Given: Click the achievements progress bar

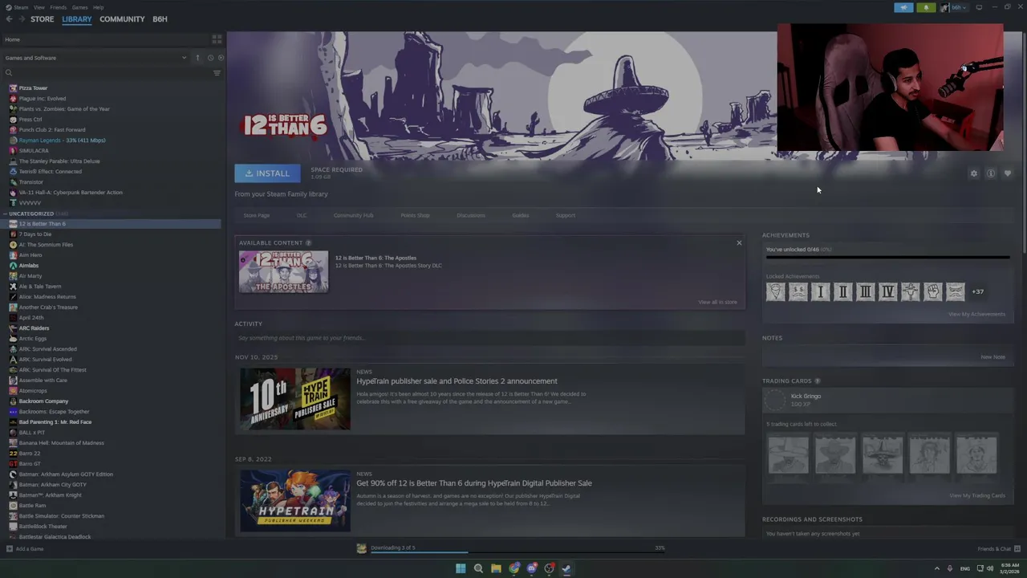Looking at the screenshot, I should [887, 258].
